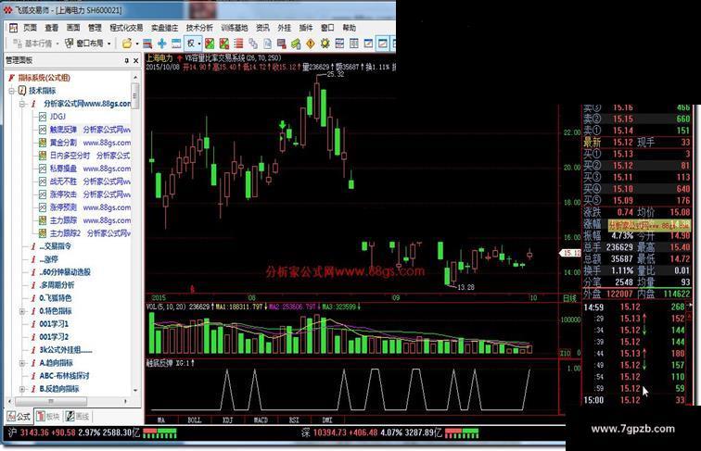
Task: Switch to the 画线 panel tab
Action: pos(78,417)
